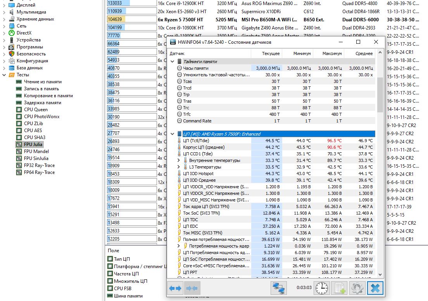Select the 133033 benchmark score bar
428x301 pixels.
coord(132,3)
